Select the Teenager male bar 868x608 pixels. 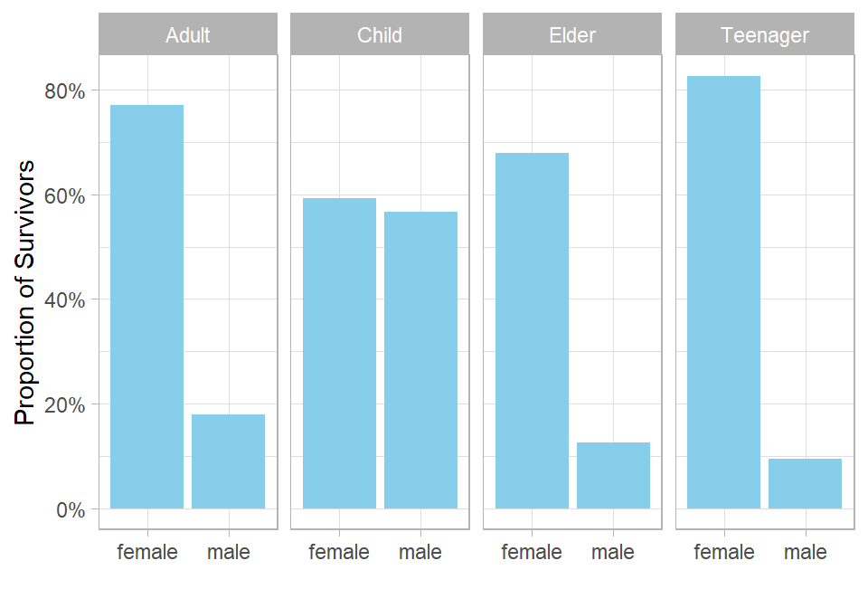click(805, 483)
